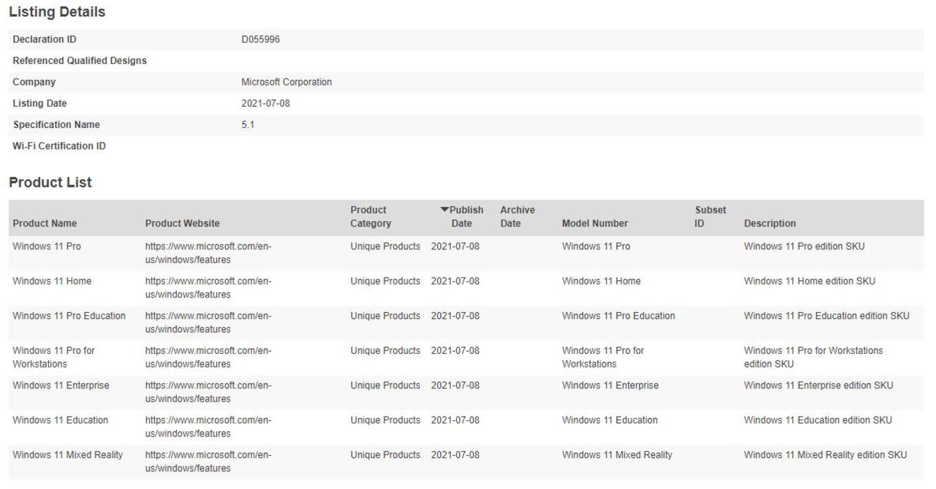
Task: Select Windows 11 Education product name cell
Action: pyautogui.click(x=61, y=420)
